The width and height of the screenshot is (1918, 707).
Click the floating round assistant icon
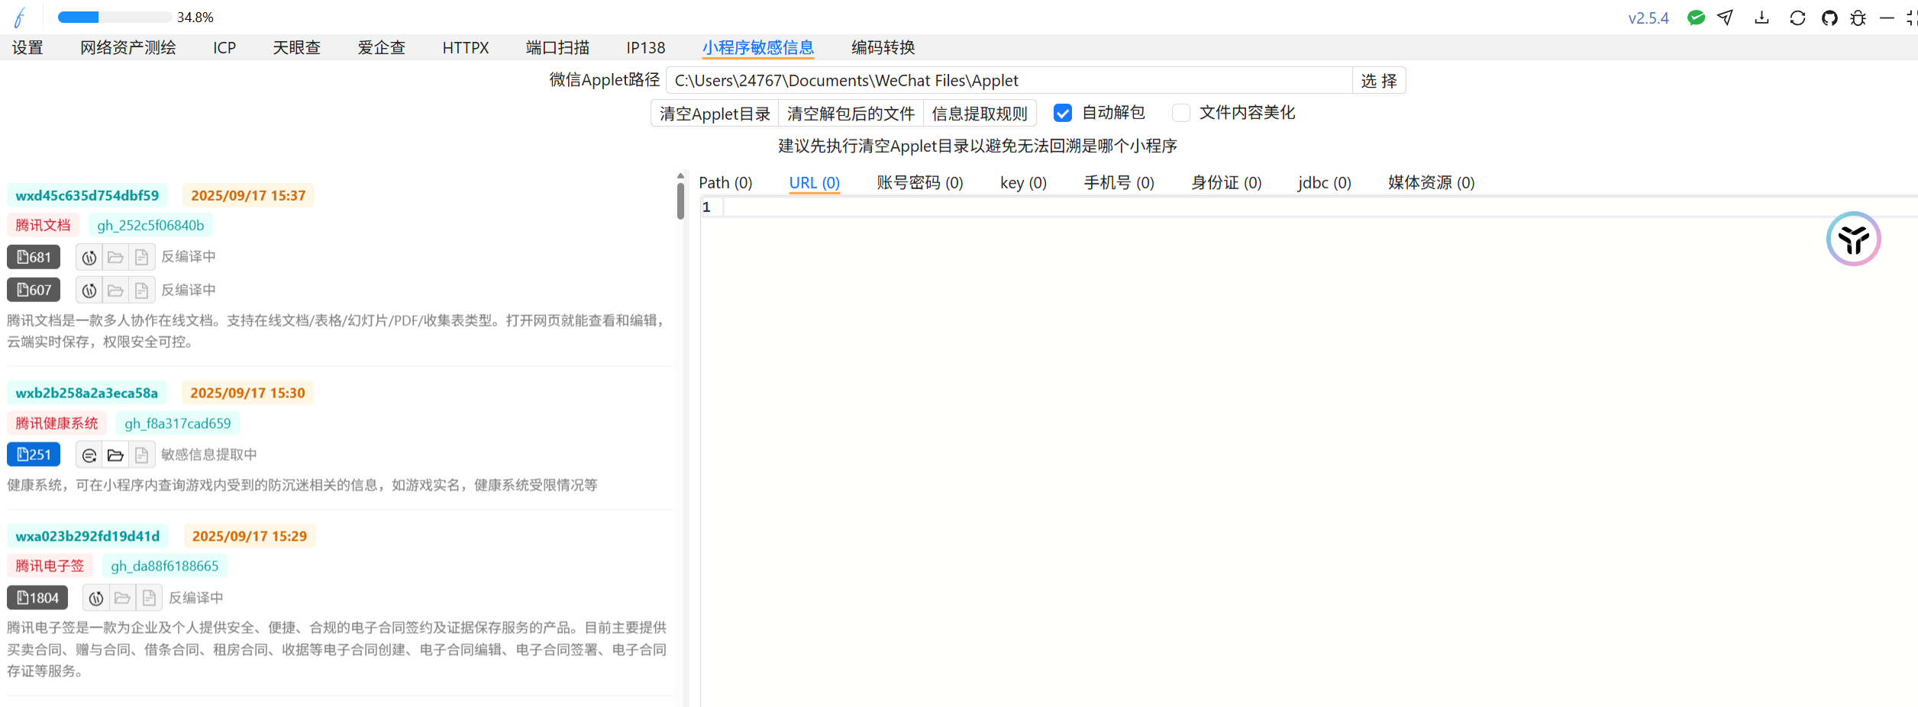click(x=1853, y=239)
